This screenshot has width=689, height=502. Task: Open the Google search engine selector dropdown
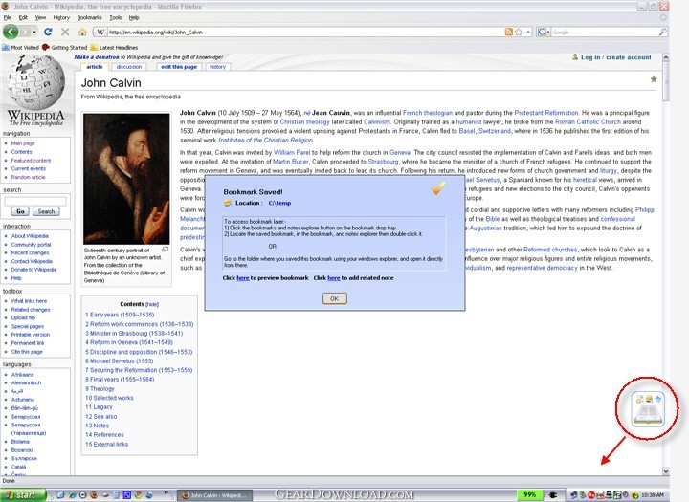544,33
